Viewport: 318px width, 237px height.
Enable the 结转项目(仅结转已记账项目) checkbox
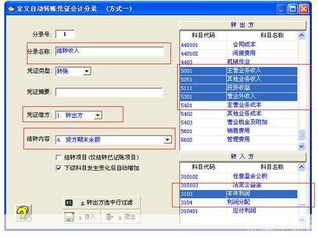[x=58, y=158]
